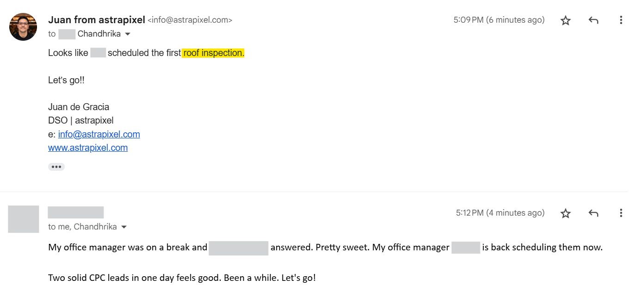This screenshot has width=635, height=298.
Task: Click the '5:12 PM (4 minutes ago)' timestamp
Action: [500, 213]
